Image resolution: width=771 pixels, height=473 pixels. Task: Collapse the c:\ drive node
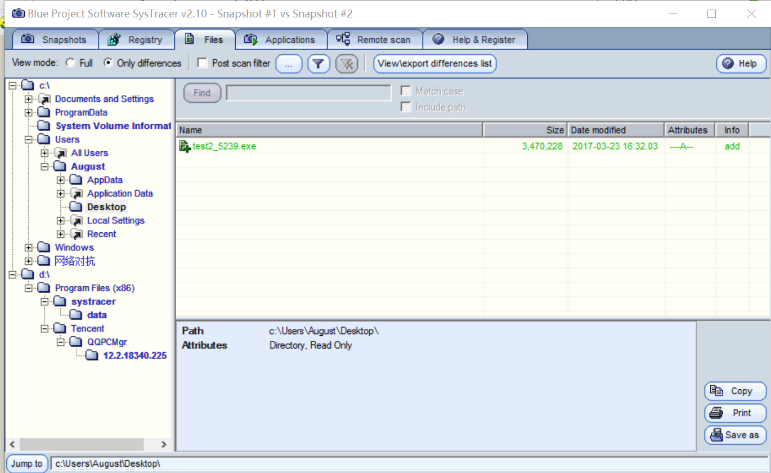coord(12,85)
